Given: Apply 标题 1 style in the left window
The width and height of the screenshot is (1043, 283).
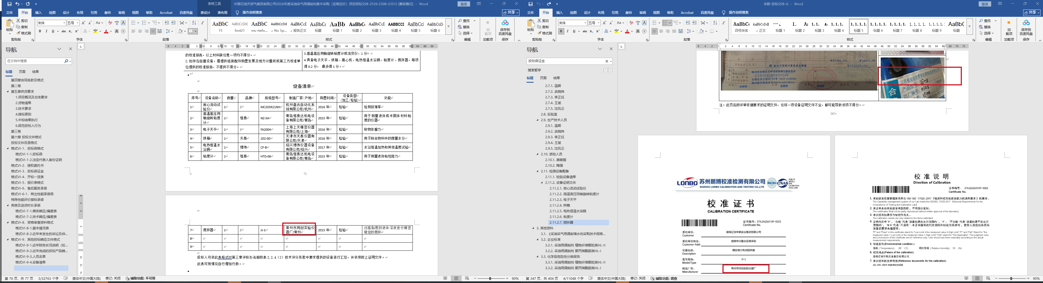Looking at the screenshot, I should [x=337, y=26].
